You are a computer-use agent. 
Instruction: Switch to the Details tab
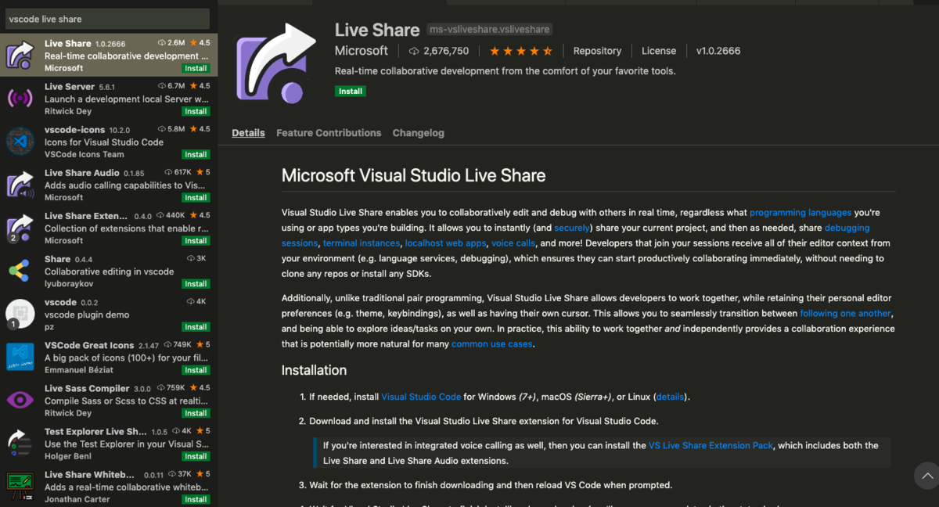click(x=248, y=133)
